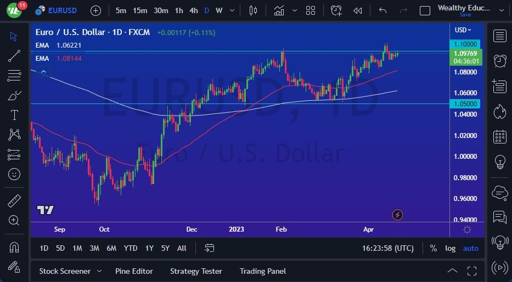The image size is (512, 282).
Task: Select the ruler measure tool
Action: [14, 200]
